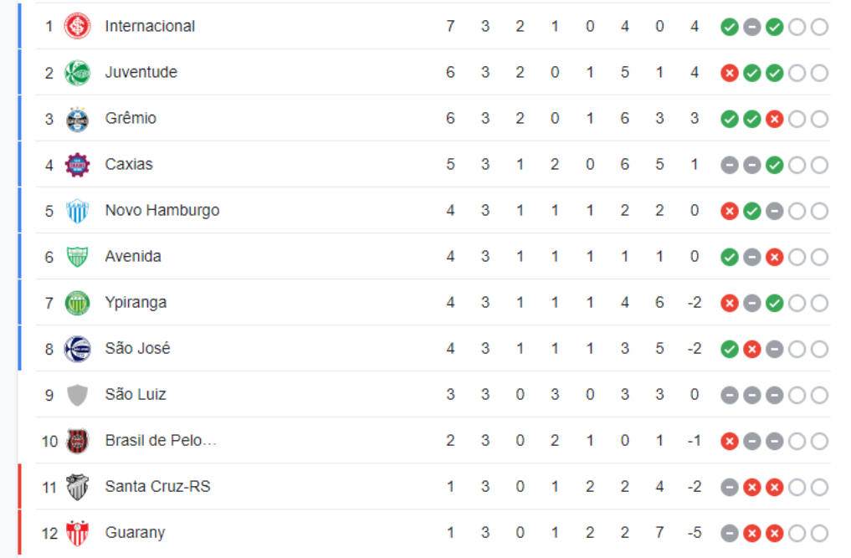Click the Guarany red striped crest

(x=77, y=532)
